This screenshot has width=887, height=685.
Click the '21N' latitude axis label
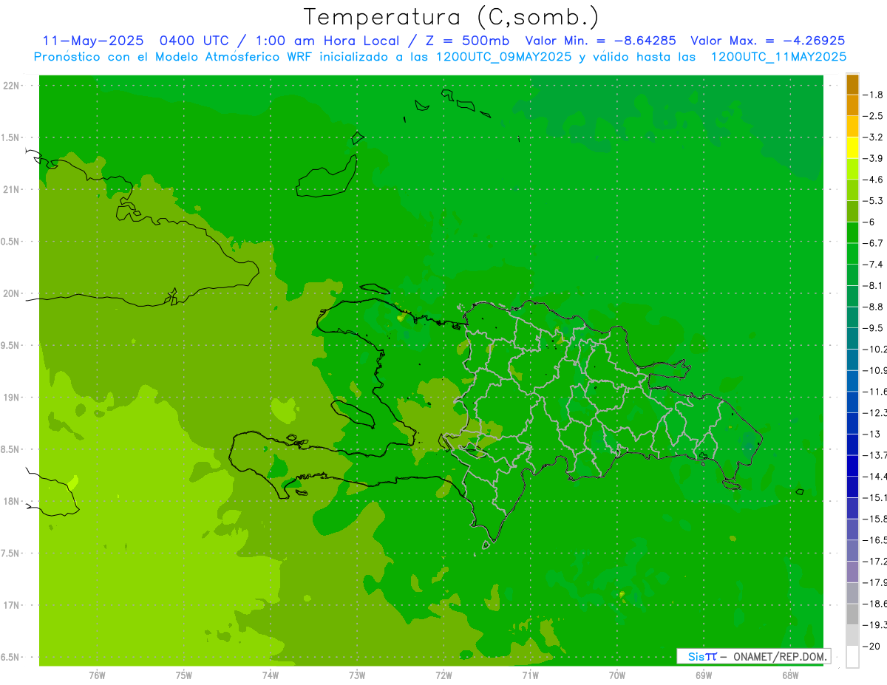pyautogui.click(x=11, y=190)
